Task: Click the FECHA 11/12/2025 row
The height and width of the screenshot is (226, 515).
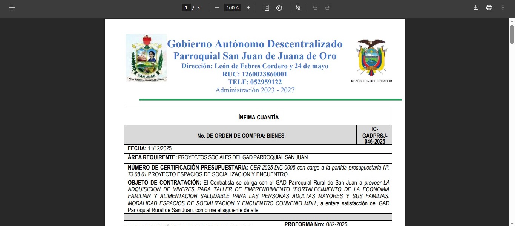Action: pyautogui.click(x=258, y=148)
